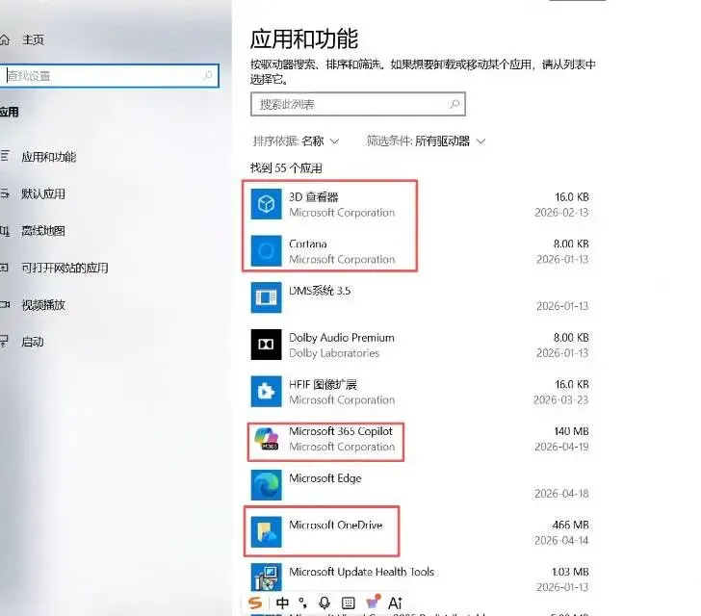Click the Sogou S logo in IME bar
Image resolution: width=701 pixels, height=616 pixels.
point(255,603)
